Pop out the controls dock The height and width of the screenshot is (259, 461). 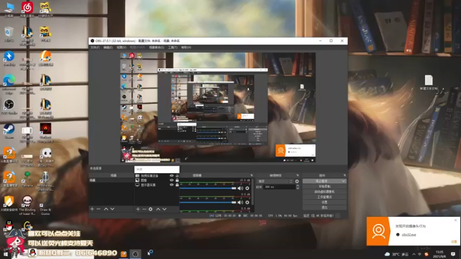coord(345,176)
